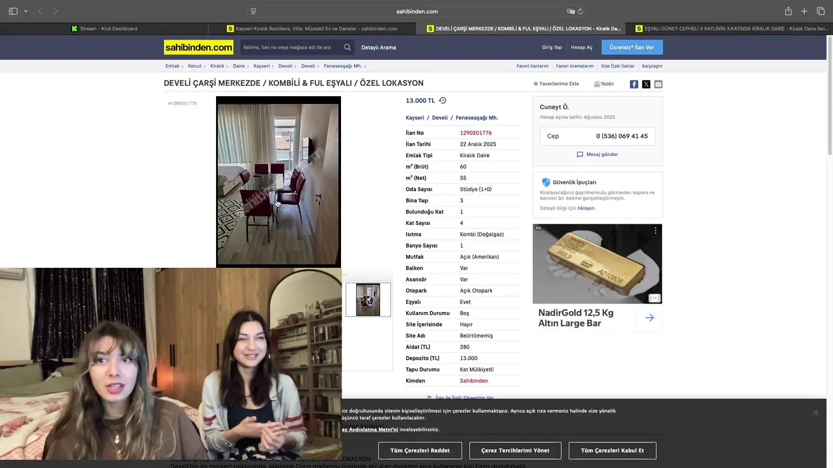The height and width of the screenshot is (468, 833).
Task: Click the main apartment photo
Action: (x=279, y=182)
